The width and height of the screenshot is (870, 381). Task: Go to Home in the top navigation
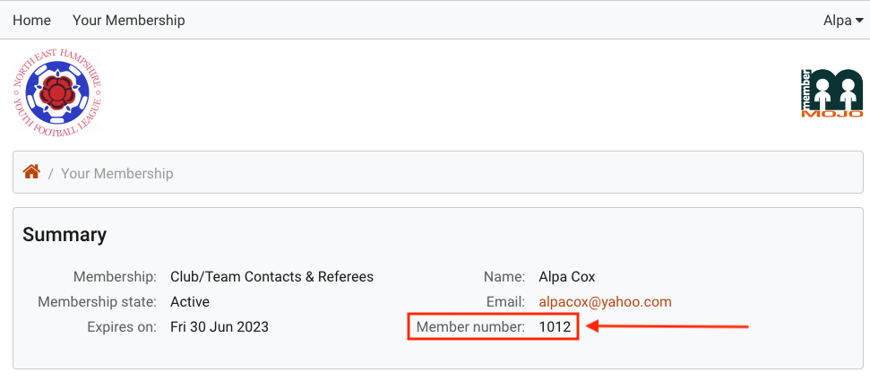pyautogui.click(x=31, y=20)
